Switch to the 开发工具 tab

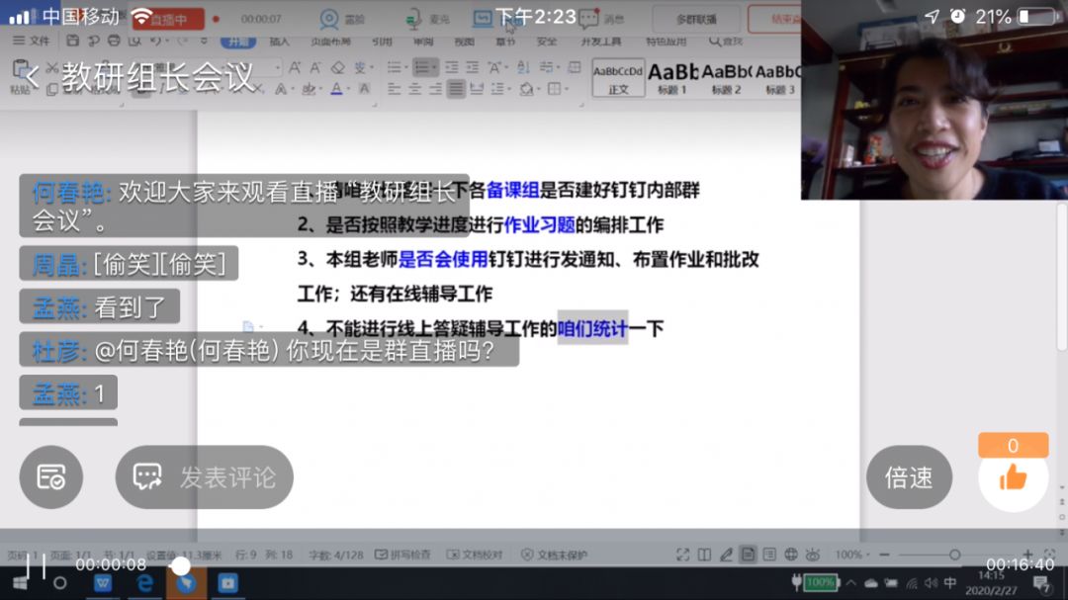point(601,42)
